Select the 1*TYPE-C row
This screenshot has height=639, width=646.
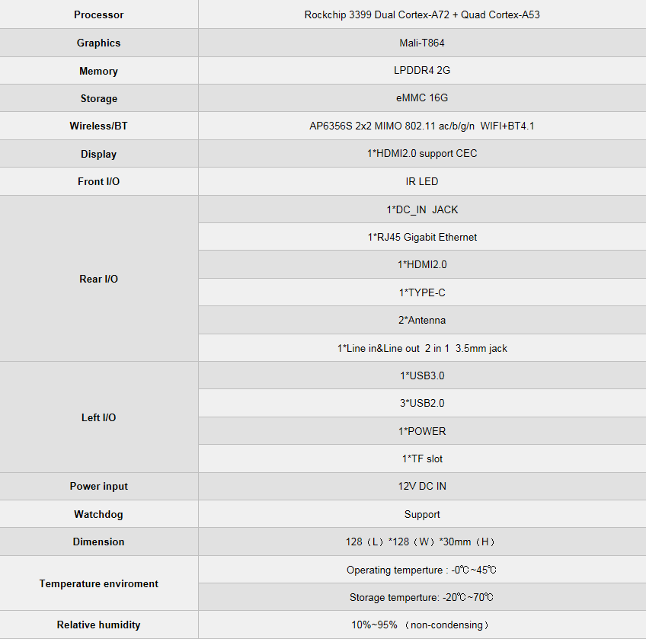pyautogui.click(x=422, y=292)
